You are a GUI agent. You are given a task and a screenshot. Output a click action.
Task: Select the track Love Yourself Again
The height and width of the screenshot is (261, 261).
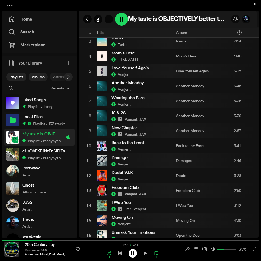pos(169,71)
